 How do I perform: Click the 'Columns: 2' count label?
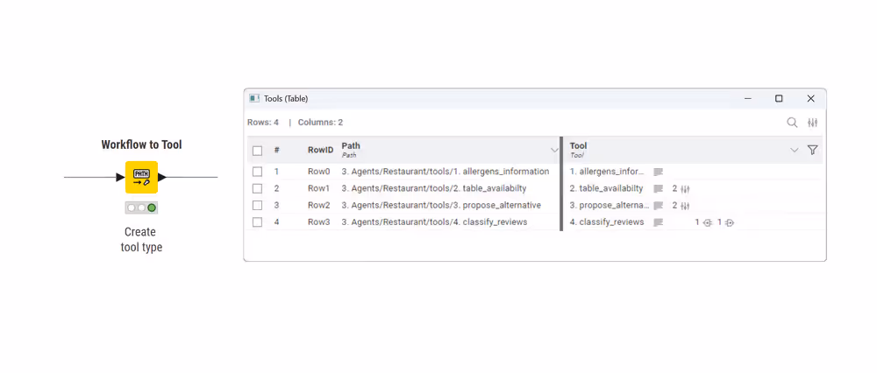320,123
